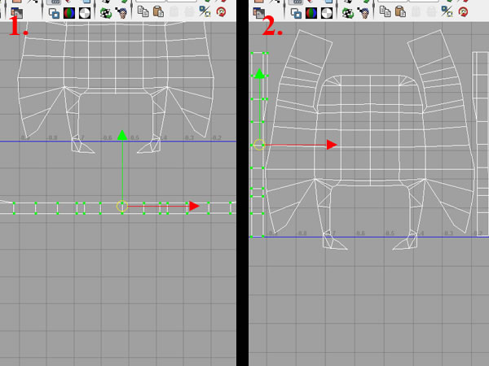
Task: Grab red horizontal gizmo arrow, left screenshot
Action: (x=194, y=206)
